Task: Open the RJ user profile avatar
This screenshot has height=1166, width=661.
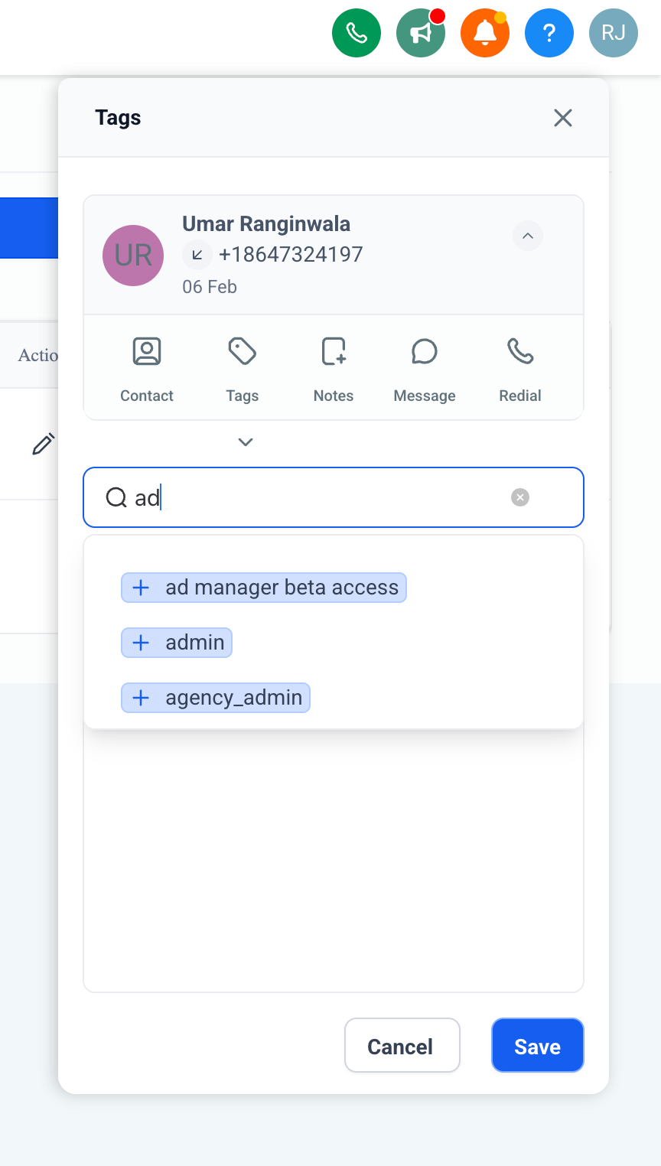Action: pyautogui.click(x=614, y=33)
